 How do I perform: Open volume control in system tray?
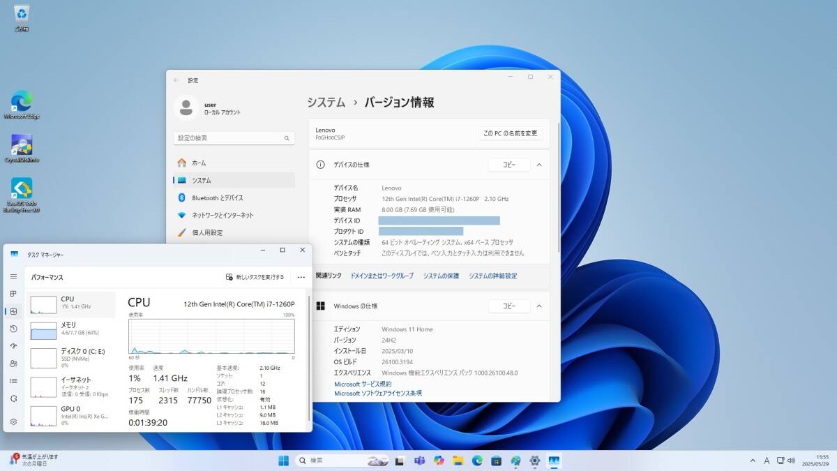coord(791,461)
